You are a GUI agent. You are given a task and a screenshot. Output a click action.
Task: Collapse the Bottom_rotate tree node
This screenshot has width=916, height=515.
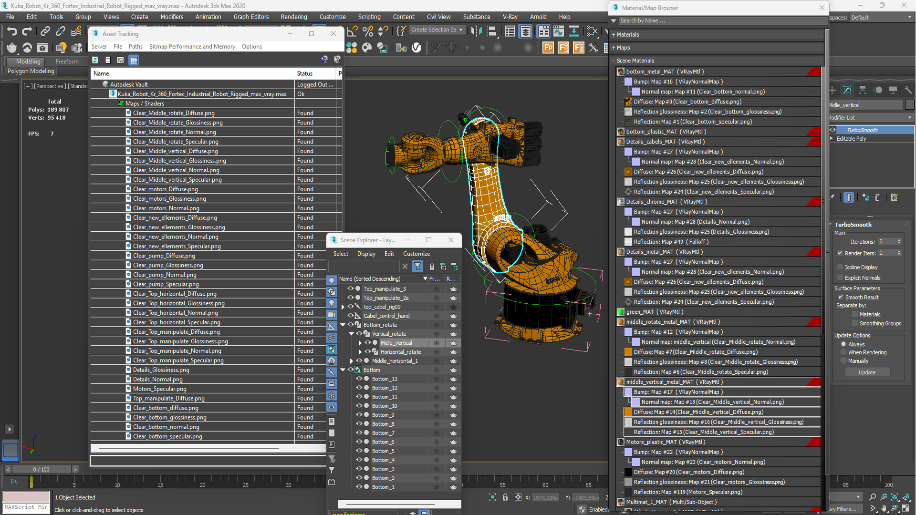[x=343, y=325]
